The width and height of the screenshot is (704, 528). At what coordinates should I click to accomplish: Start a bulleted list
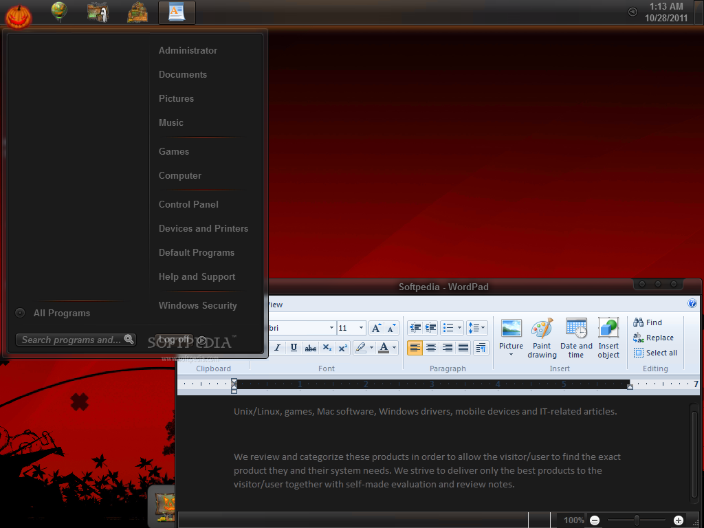tap(448, 328)
